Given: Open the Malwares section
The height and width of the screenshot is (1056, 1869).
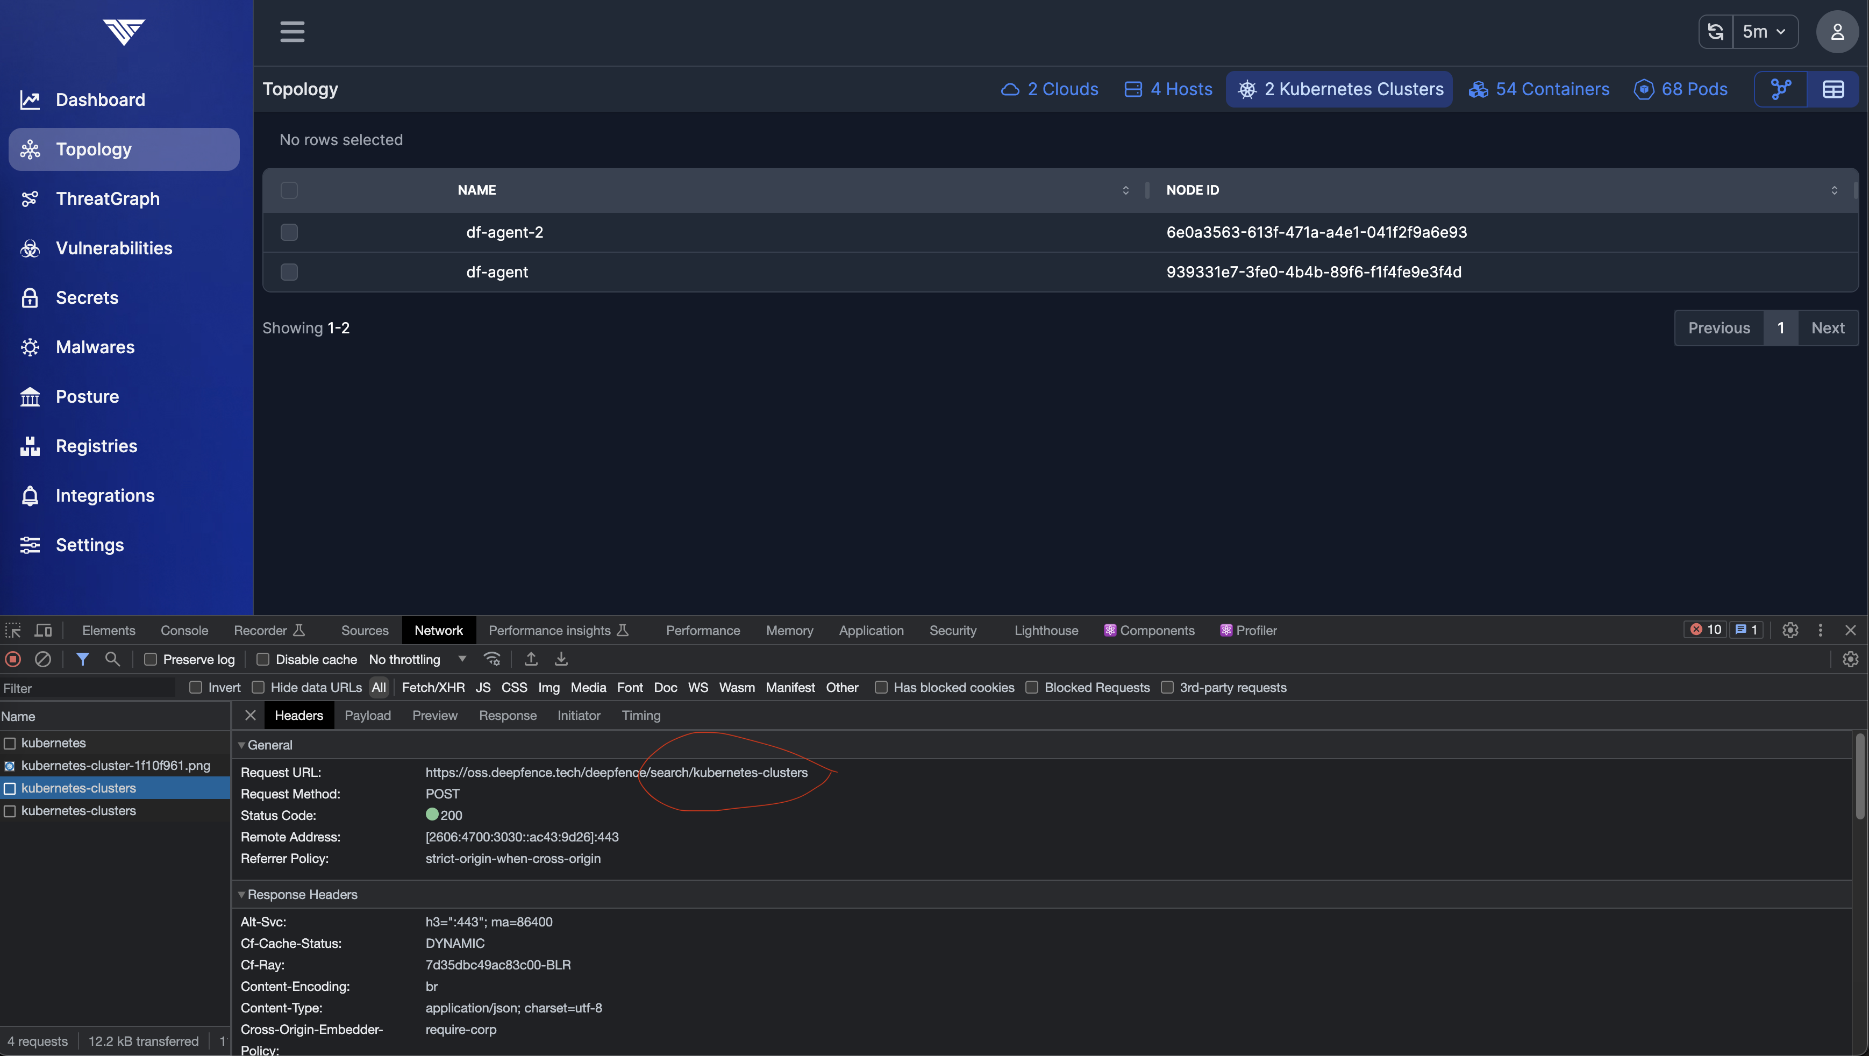Looking at the screenshot, I should click(95, 347).
